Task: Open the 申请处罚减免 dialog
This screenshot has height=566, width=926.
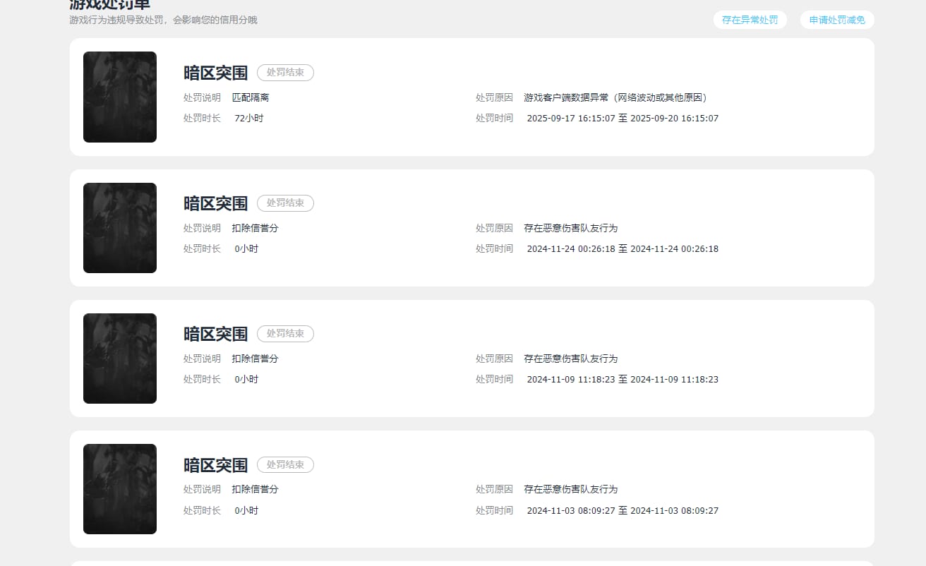Action: (837, 20)
